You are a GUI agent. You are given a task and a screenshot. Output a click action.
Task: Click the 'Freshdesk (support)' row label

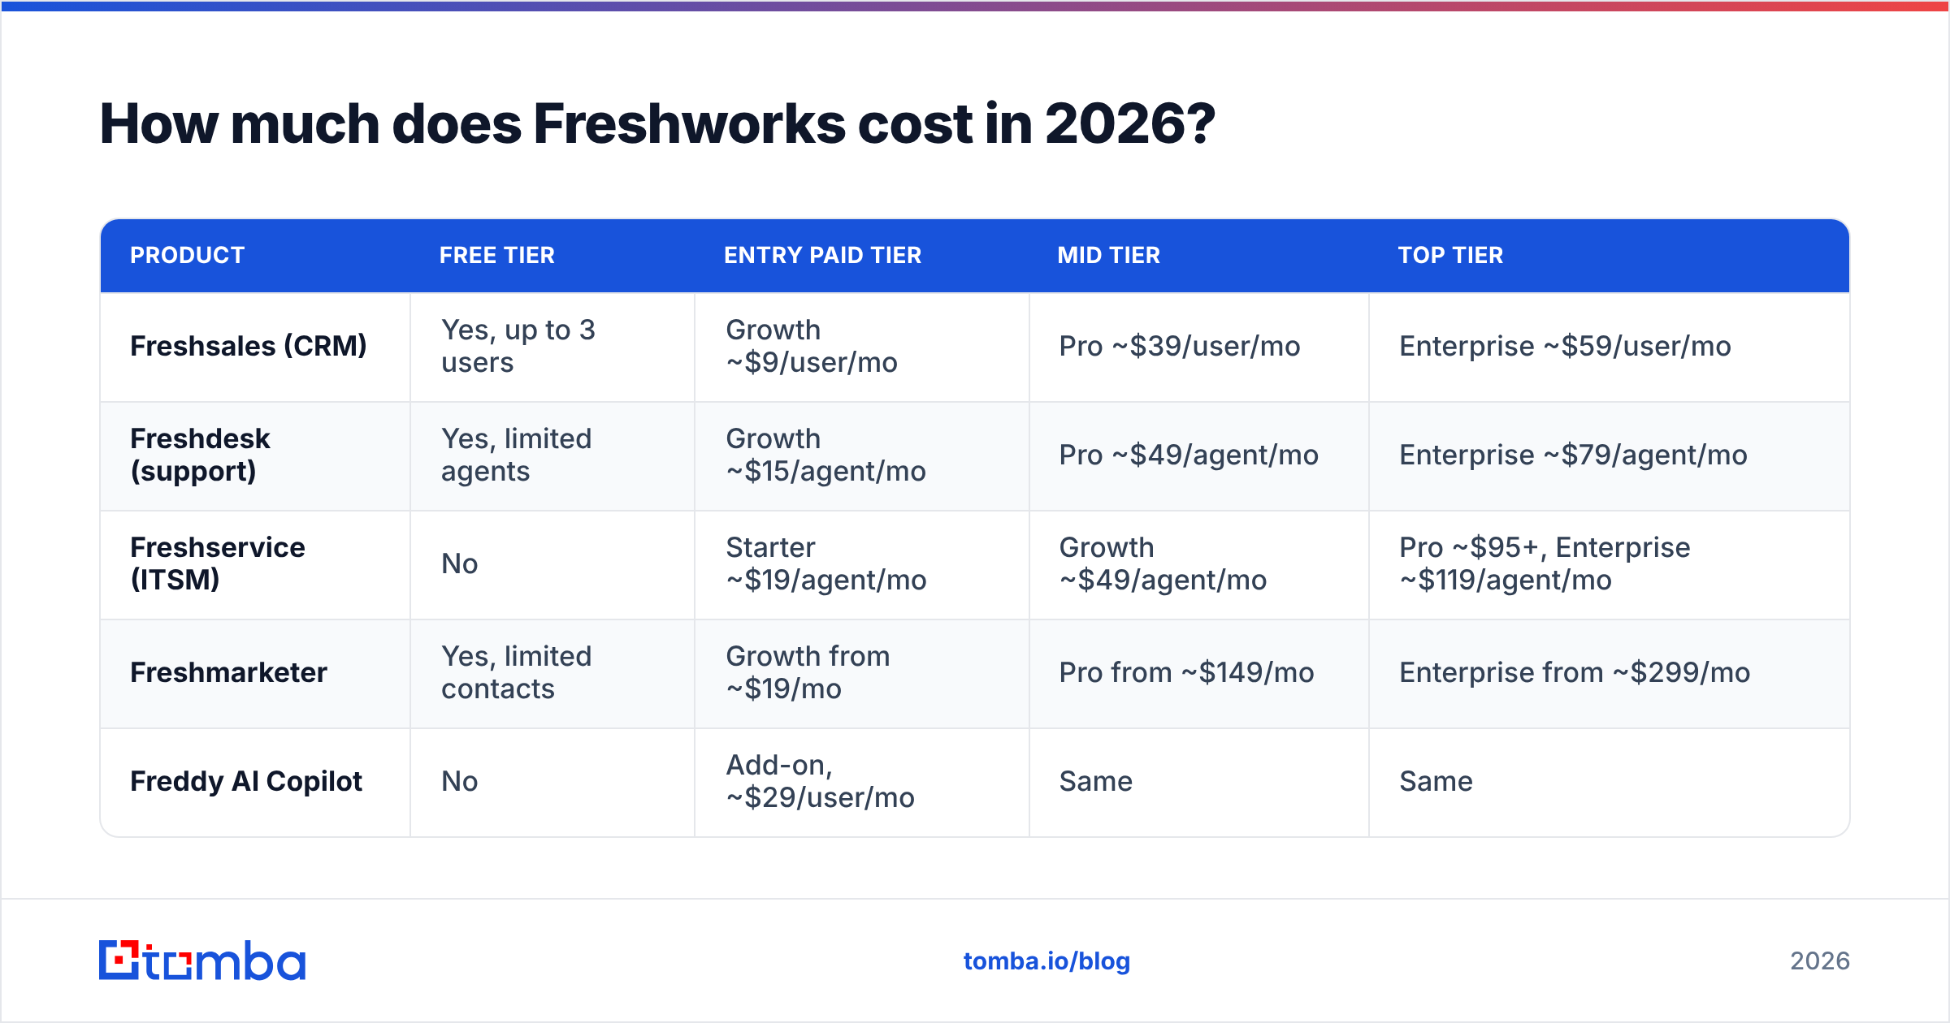(201, 455)
